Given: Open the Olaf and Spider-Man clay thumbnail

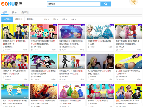Looking at the screenshot, I should (128, 32).
